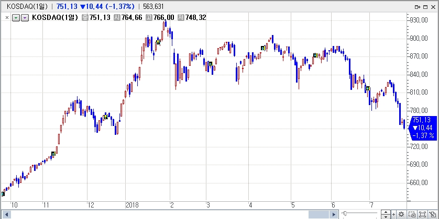Open the green dropdown next to KOSDAQ

point(16,17)
